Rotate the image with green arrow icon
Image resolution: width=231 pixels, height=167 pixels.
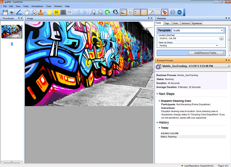click(107, 12)
